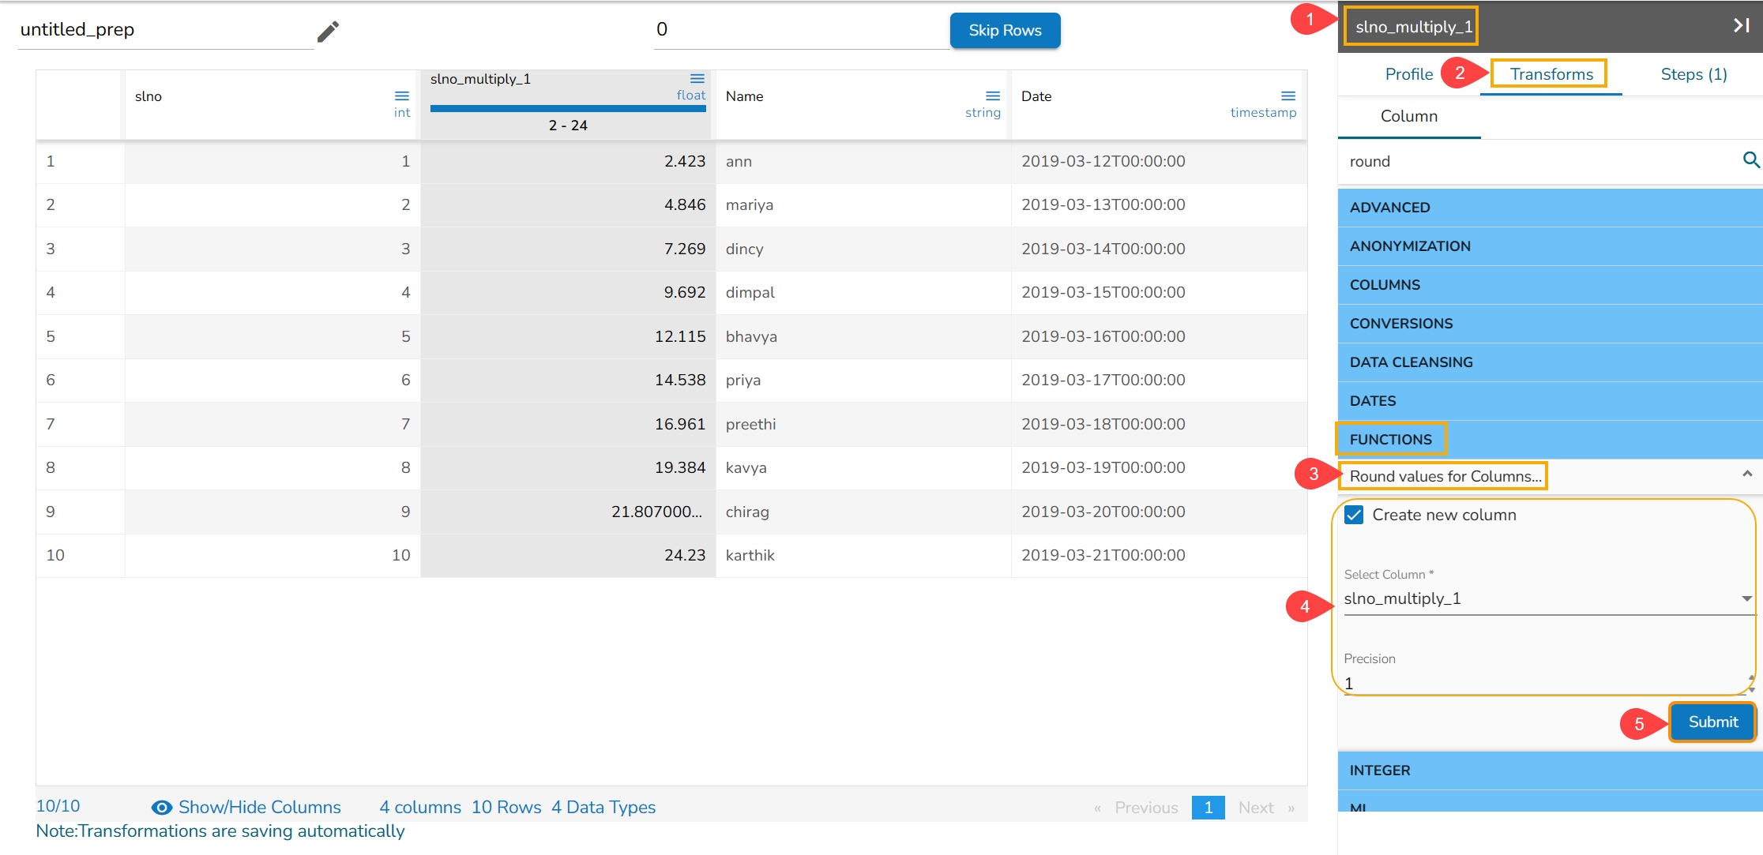The height and width of the screenshot is (855, 1763).
Task: Go to page 1 in pagination
Action: (1208, 807)
